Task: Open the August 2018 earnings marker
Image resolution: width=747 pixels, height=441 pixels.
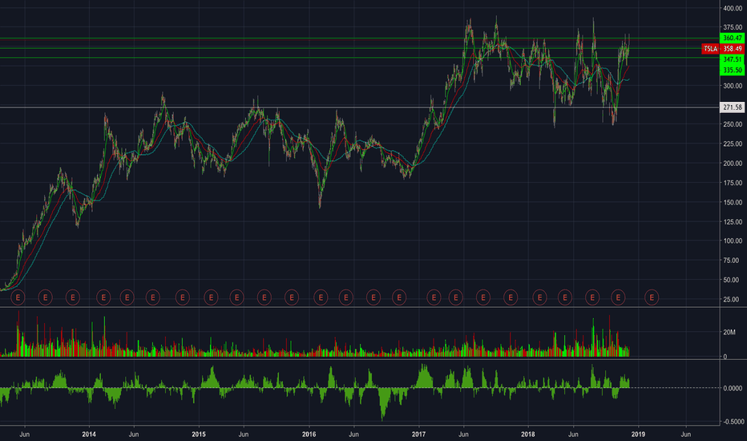Action: coord(592,298)
